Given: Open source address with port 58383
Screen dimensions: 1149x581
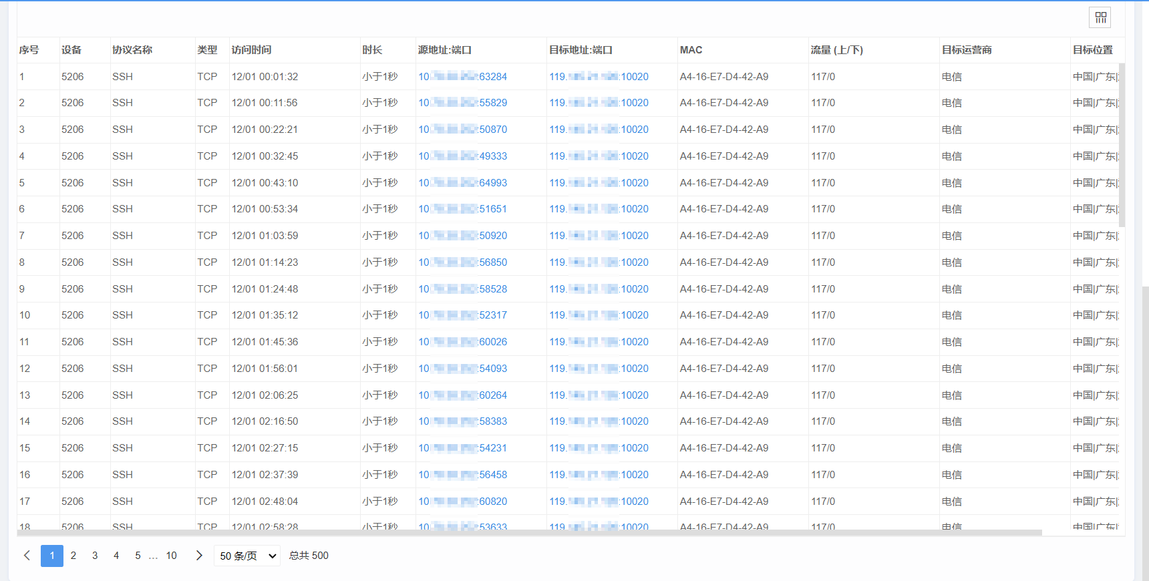Looking at the screenshot, I should pyautogui.click(x=462, y=421).
